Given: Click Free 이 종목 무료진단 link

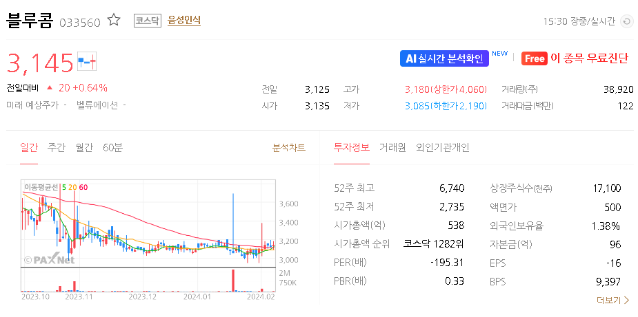Looking at the screenshot, I should (x=575, y=58).
